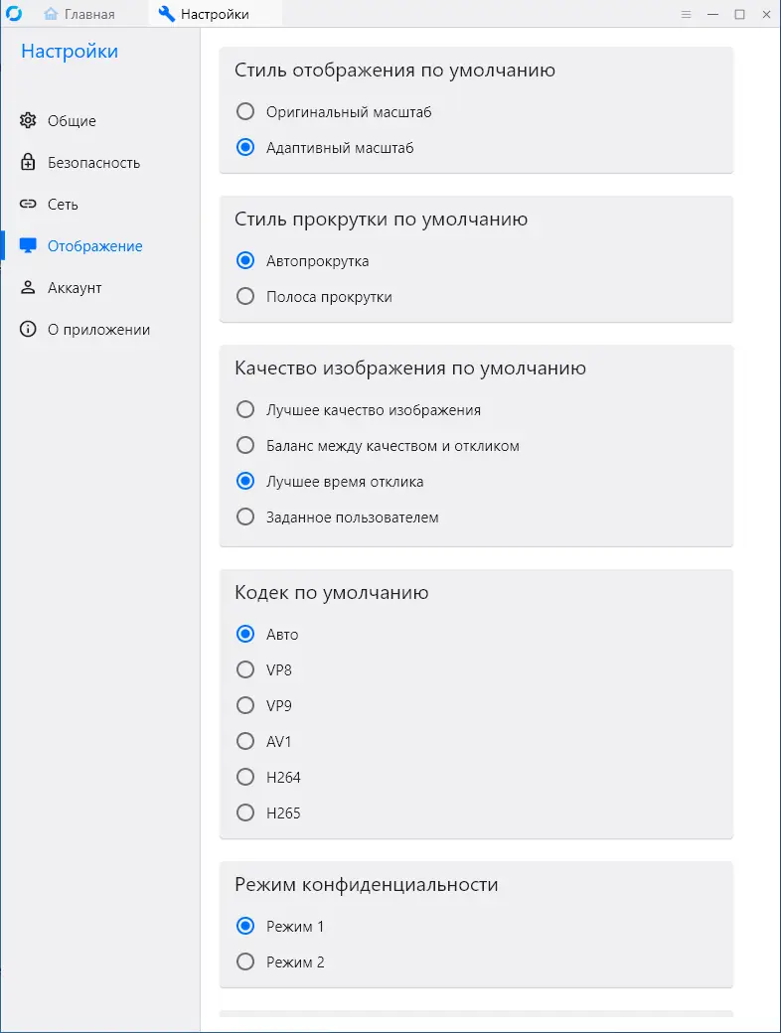
Task: Select the H265 codec option
Action: (245, 812)
